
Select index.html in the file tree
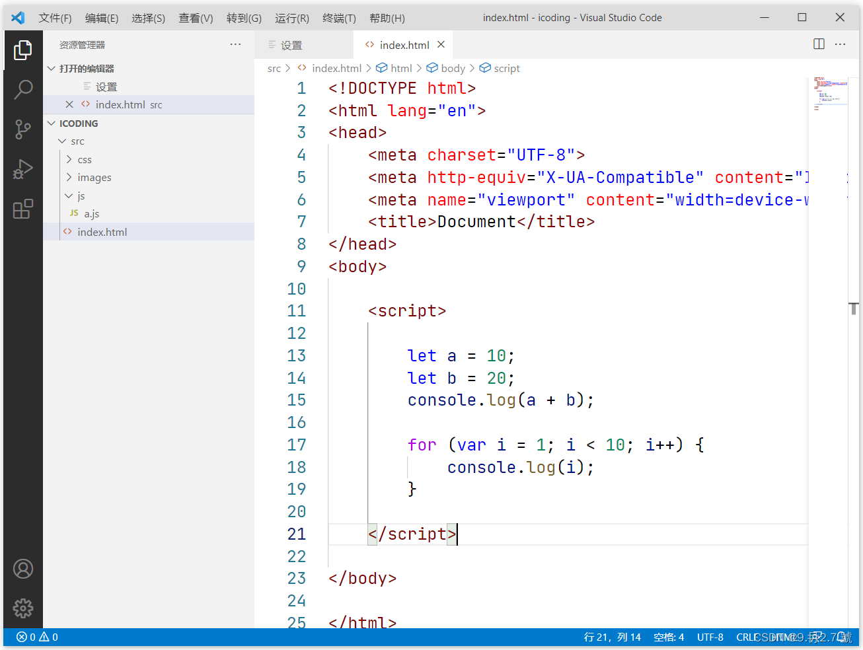click(x=149, y=232)
